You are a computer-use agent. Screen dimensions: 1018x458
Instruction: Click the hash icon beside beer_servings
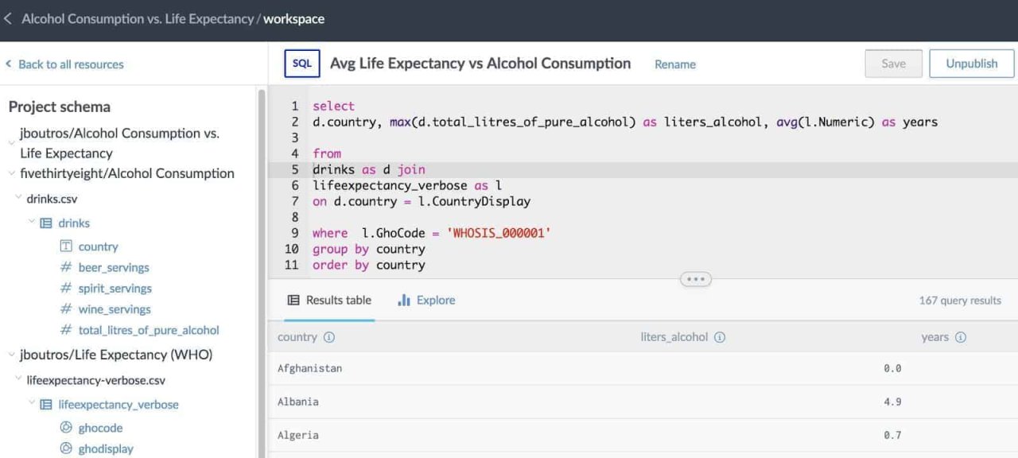pos(66,267)
